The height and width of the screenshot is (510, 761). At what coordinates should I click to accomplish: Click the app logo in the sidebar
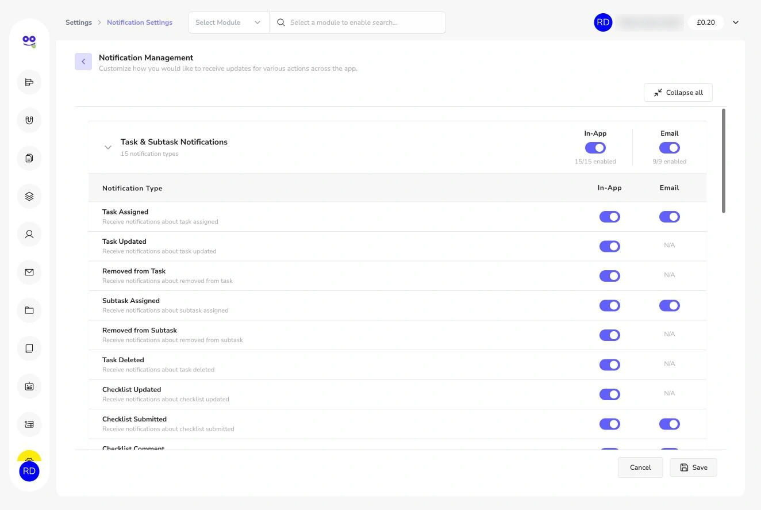[x=29, y=41]
